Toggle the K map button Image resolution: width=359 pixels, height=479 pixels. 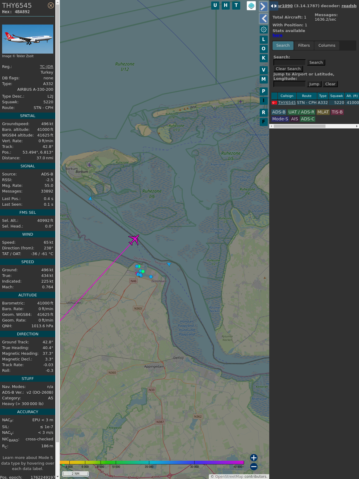tap(264, 58)
